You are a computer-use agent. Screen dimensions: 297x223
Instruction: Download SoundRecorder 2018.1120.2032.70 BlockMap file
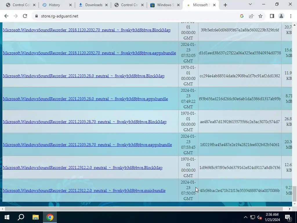coord(86,30)
